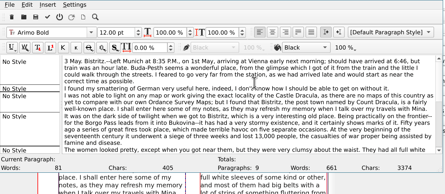
Task: Click the right-to-left text direction button
Action: tap(339, 32)
